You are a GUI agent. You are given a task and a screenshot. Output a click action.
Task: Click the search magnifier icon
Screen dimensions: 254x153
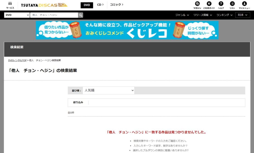[80, 15]
